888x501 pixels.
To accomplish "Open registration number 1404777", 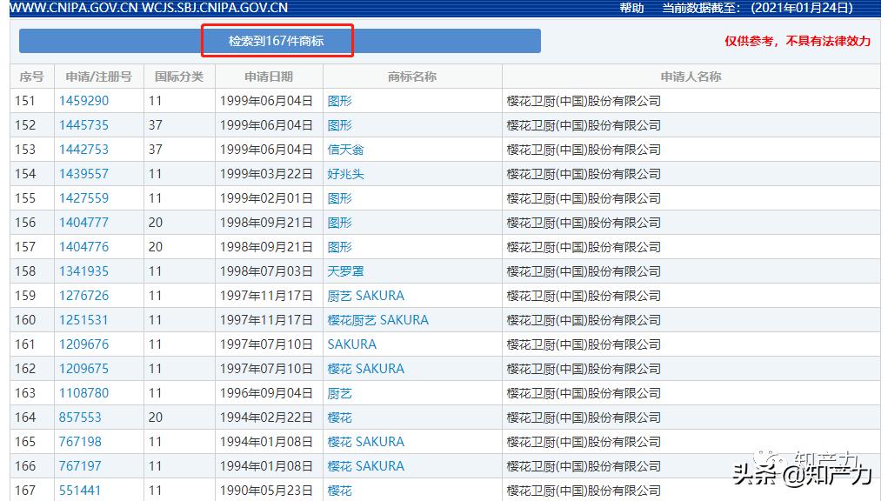I will (x=83, y=223).
